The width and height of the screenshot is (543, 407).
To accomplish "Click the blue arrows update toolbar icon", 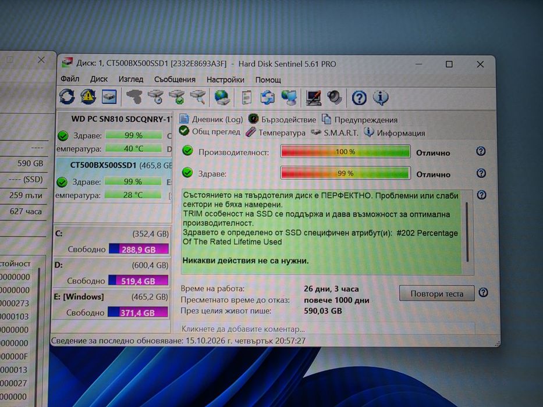I will pos(267,98).
